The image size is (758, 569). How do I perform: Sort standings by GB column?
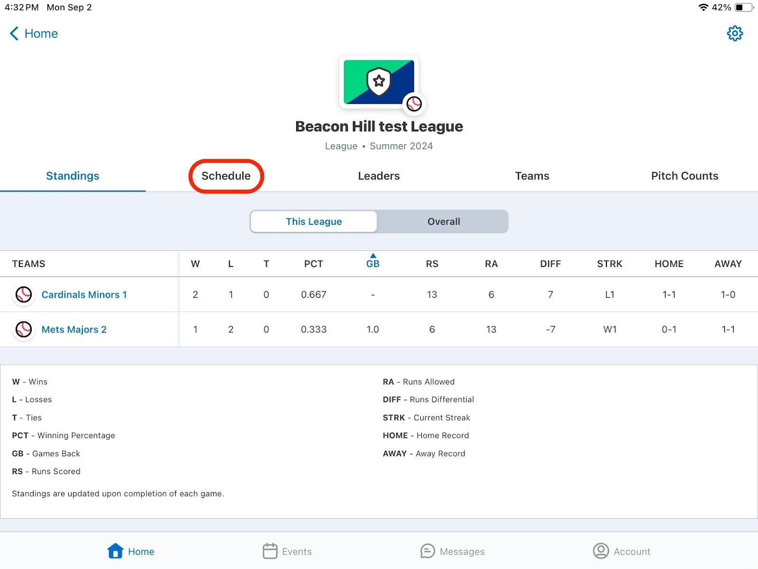tap(373, 264)
